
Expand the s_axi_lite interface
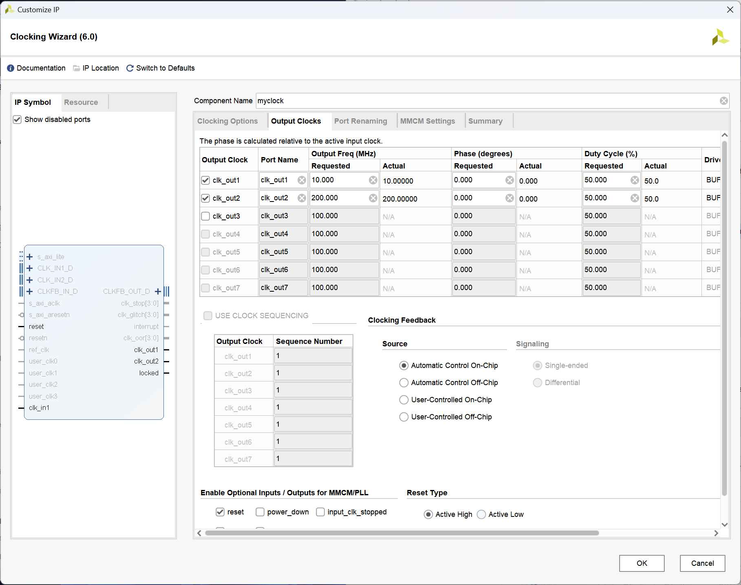pyautogui.click(x=30, y=257)
